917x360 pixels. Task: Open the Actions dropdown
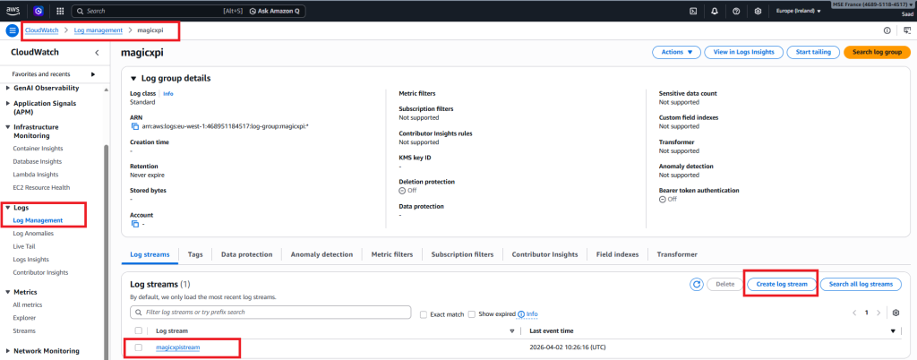coord(676,53)
